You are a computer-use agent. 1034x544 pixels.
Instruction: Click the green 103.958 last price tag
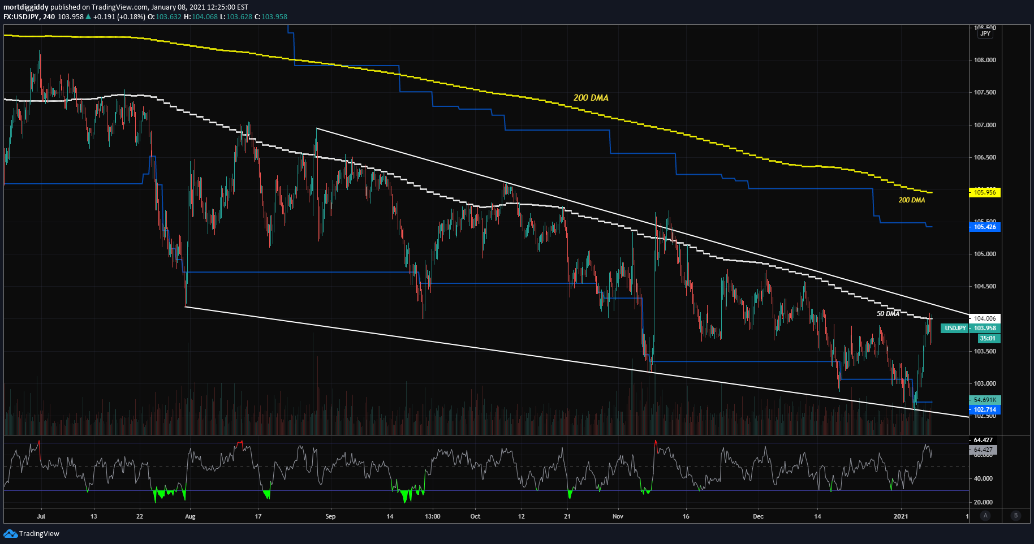(x=985, y=328)
